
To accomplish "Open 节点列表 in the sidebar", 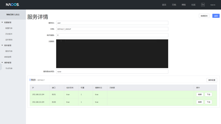I will click(x=9, y=68).
